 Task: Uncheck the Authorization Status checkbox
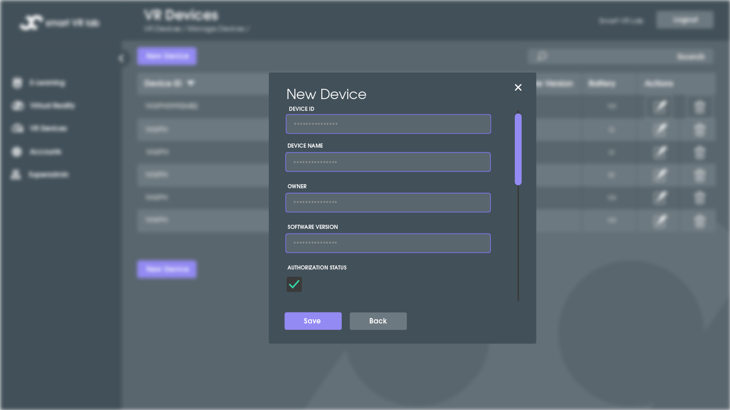tap(294, 284)
